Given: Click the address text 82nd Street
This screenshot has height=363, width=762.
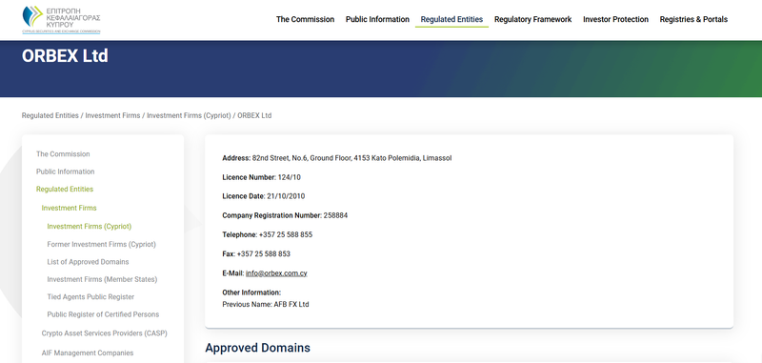Looking at the screenshot, I should click(351, 158).
